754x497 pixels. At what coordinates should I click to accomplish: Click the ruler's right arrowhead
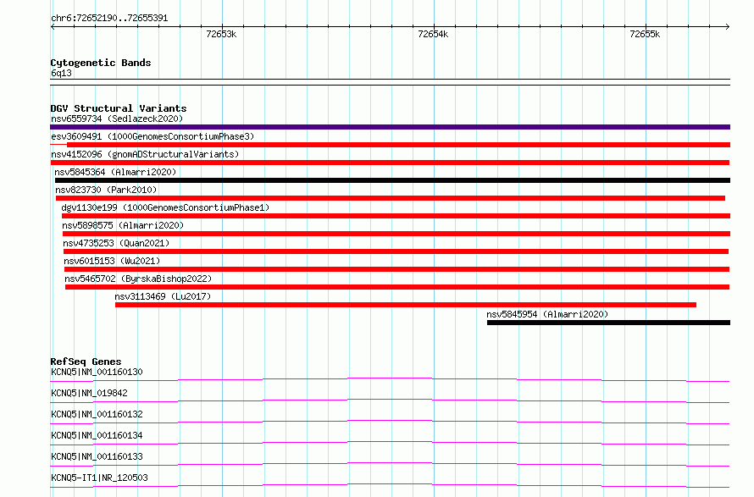(728, 27)
